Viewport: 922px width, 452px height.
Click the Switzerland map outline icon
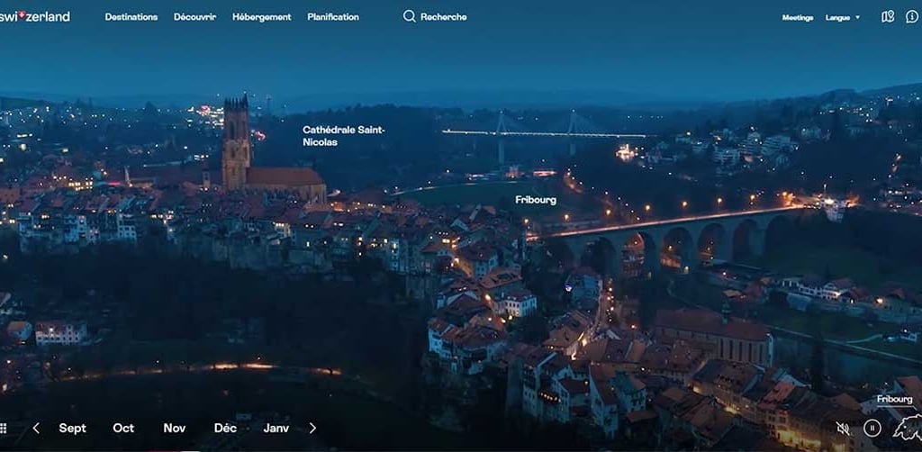(x=908, y=428)
